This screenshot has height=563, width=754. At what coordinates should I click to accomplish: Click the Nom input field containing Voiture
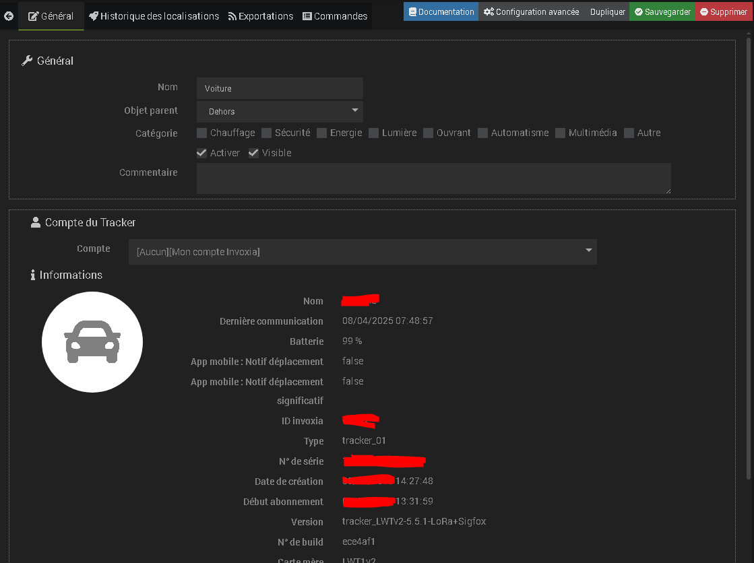(x=280, y=88)
